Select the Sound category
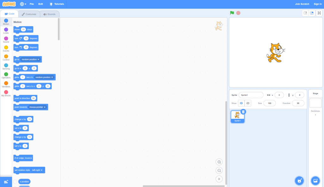This screenshot has height=187, width=324. coord(6,39)
